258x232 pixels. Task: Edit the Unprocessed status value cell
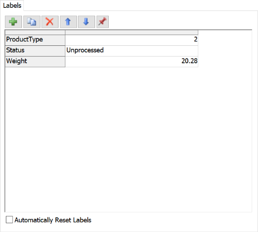pos(132,51)
